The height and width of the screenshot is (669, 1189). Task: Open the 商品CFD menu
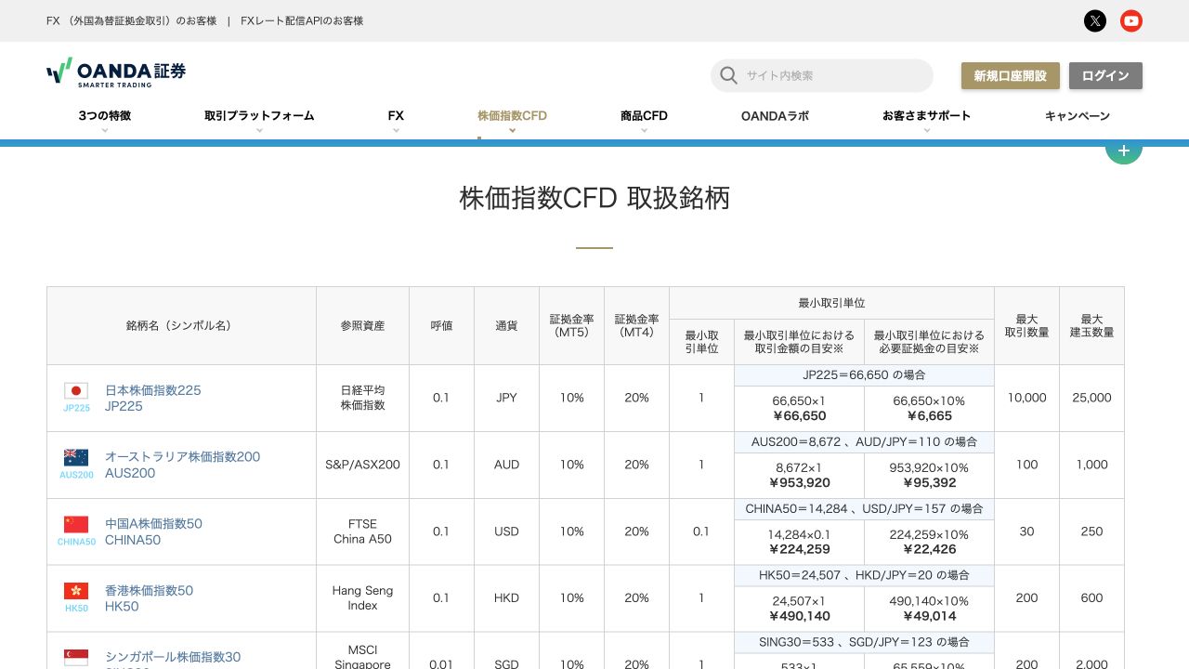click(x=644, y=116)
